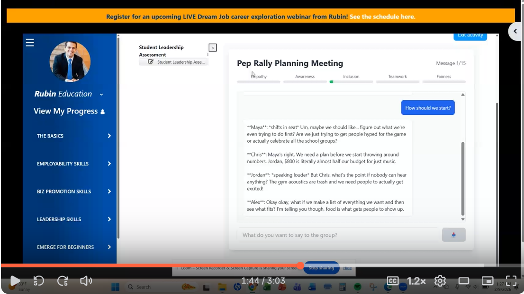Open EMPLOYABILITY SKILLS menu item
The width and height of the screenshot is (524, 294).
pyautogui.click(x=73, y=164)
